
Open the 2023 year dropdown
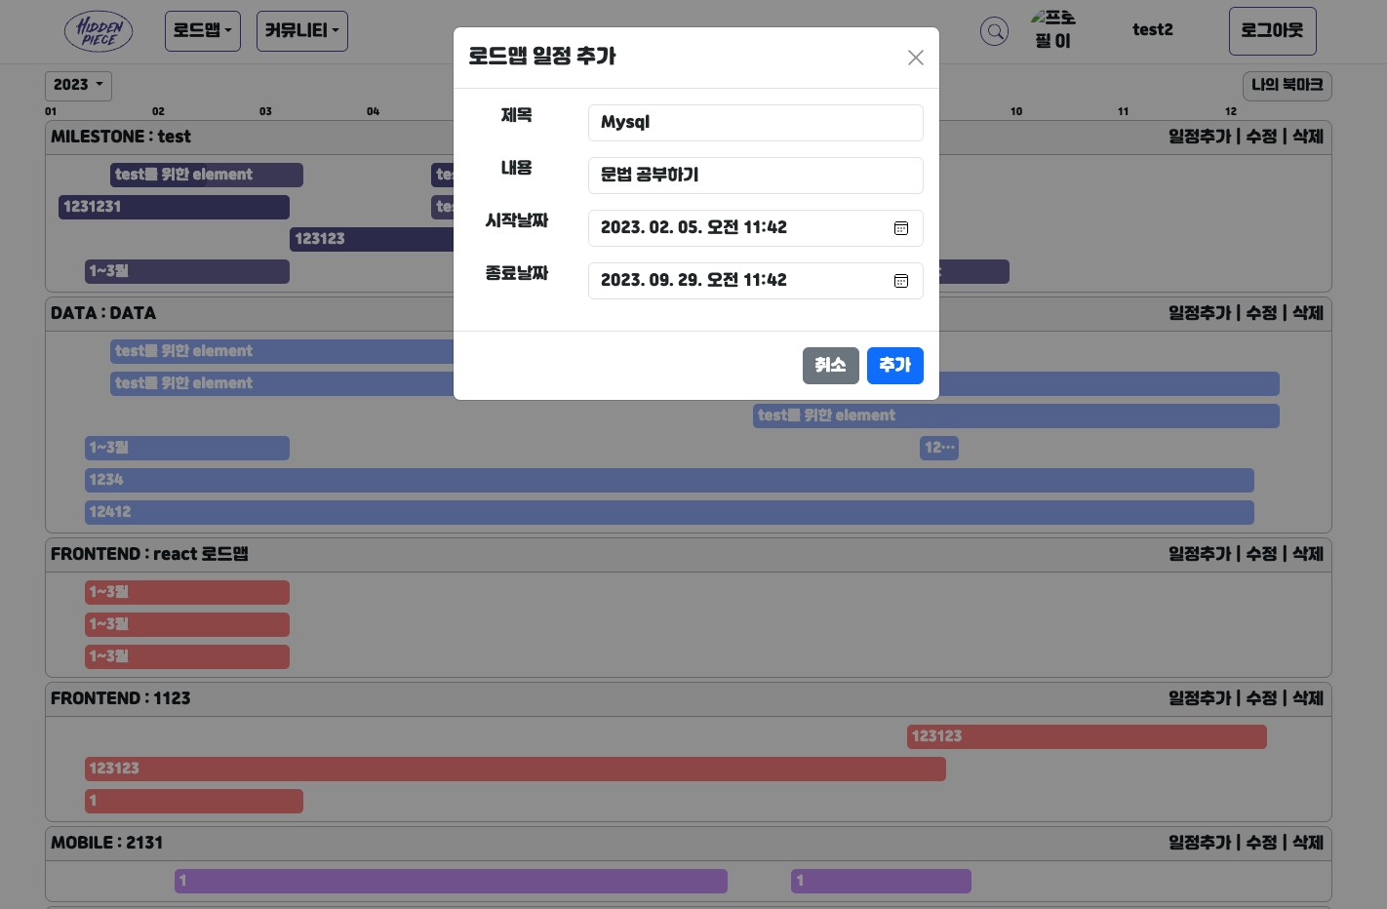pos(78,85)
